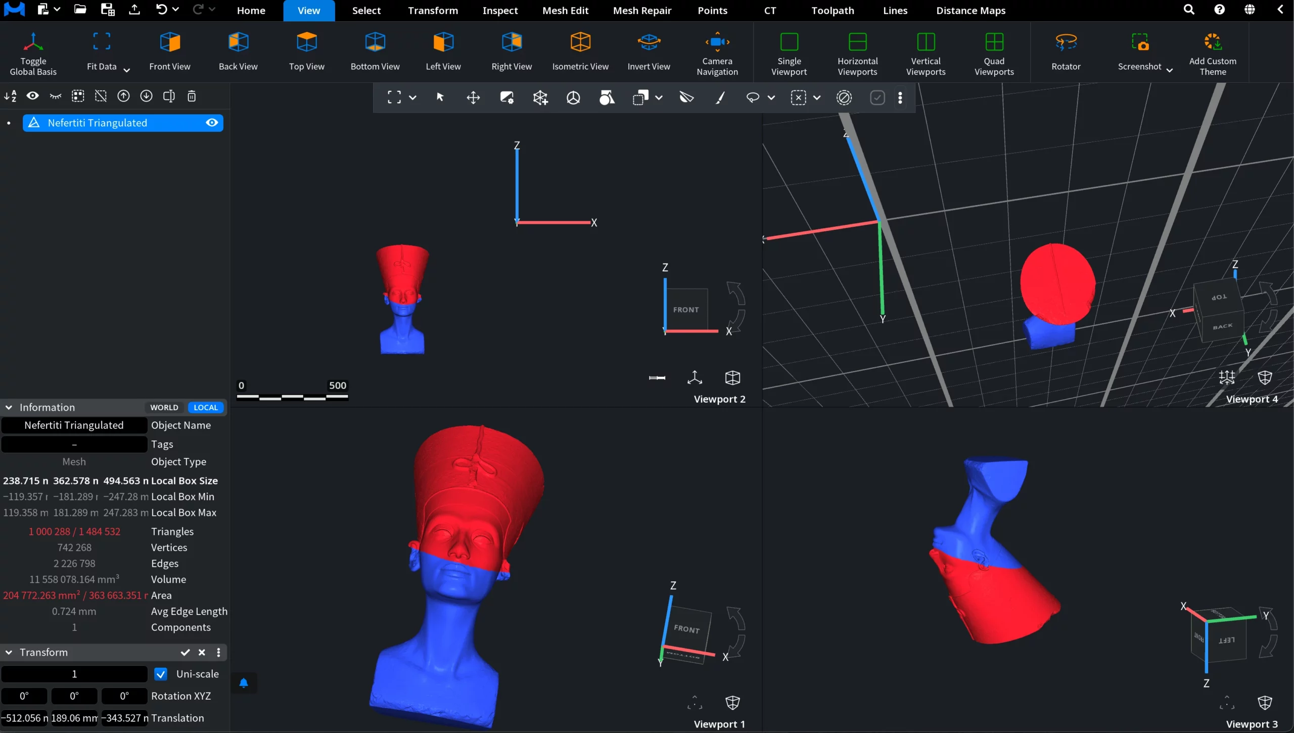Select the brush paint tool

pyautogui.click(x=720, y=97)
